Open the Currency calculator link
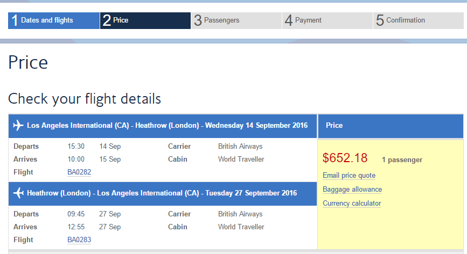Viewport: 467px width, 254px height. coord(352,204)
